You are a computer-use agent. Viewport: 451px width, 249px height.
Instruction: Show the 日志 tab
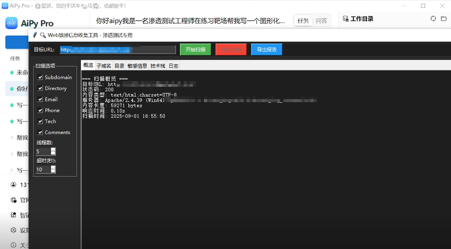point(173,66)
